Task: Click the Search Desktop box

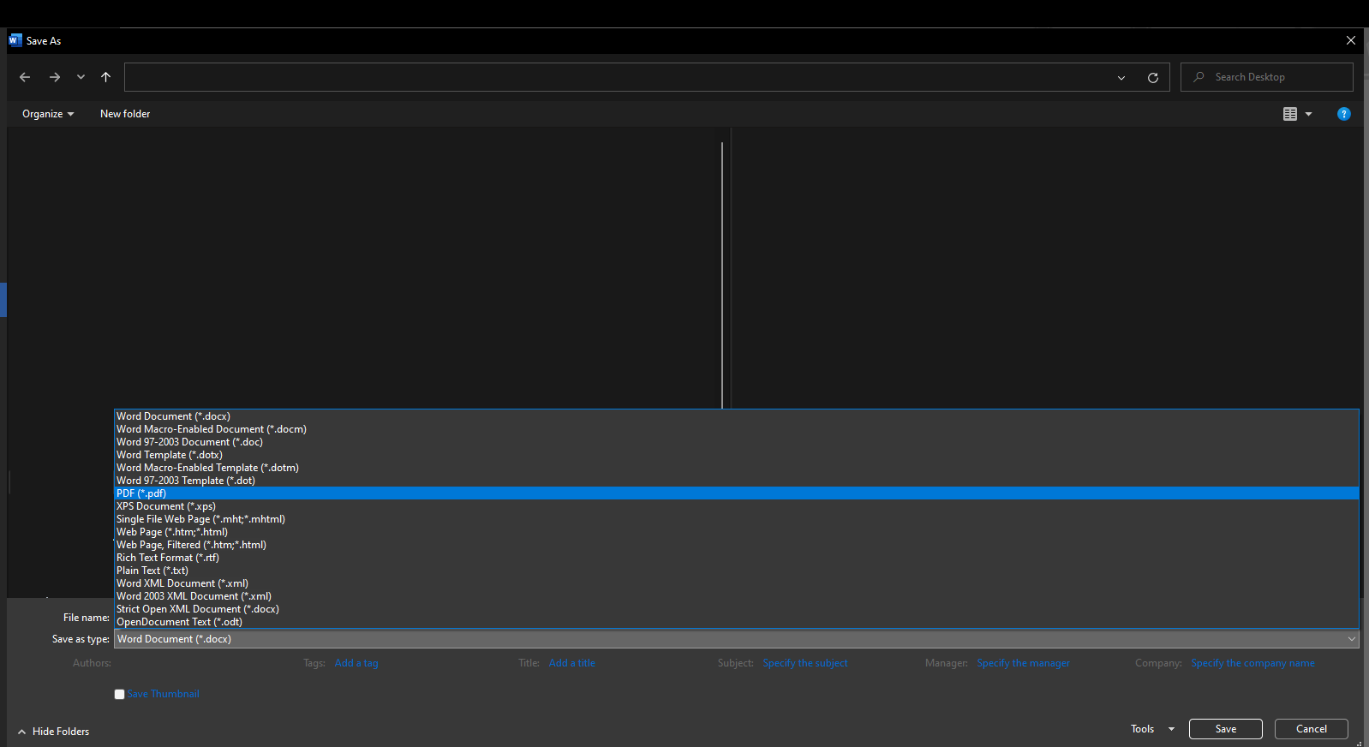Action: pos(1267,77)
